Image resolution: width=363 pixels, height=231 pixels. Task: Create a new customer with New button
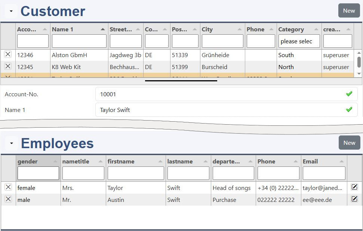click(349, 11)
